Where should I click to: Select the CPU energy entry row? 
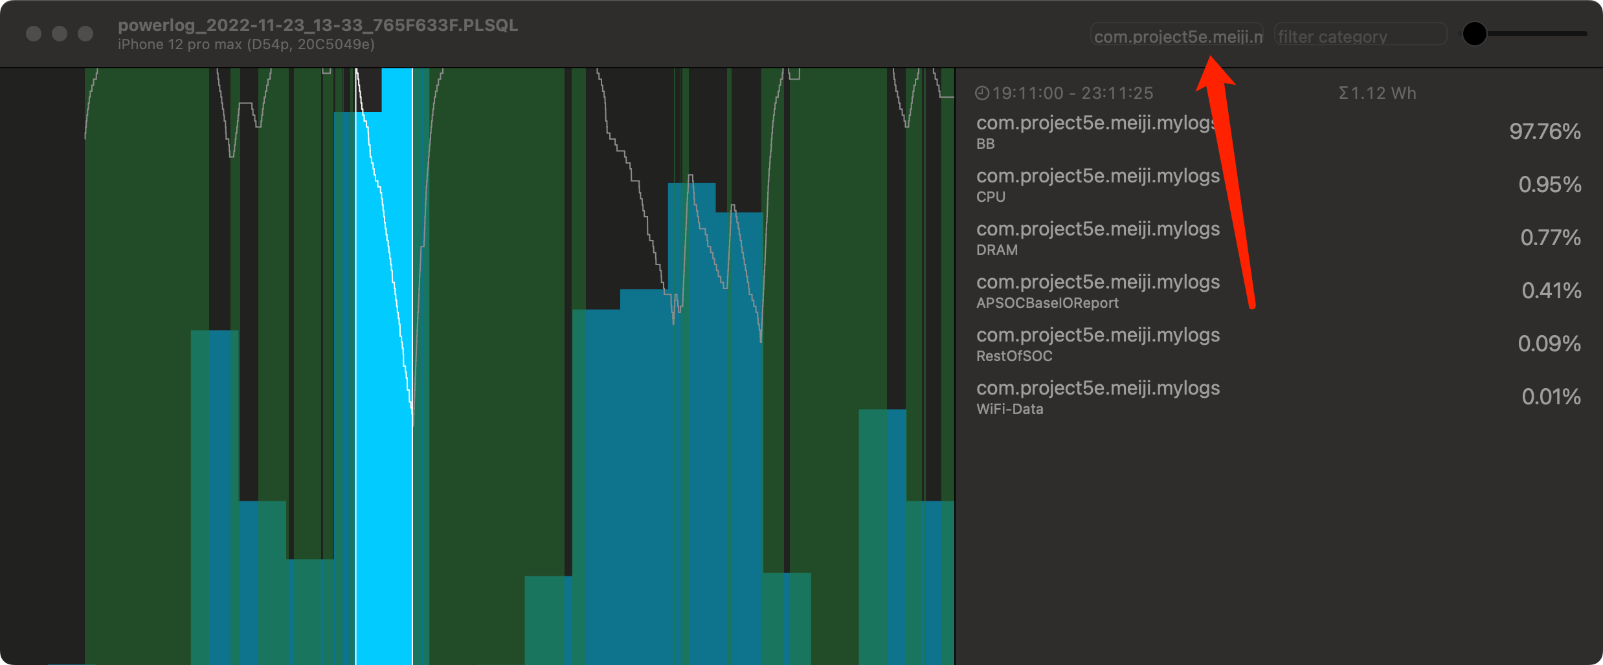1279,185
